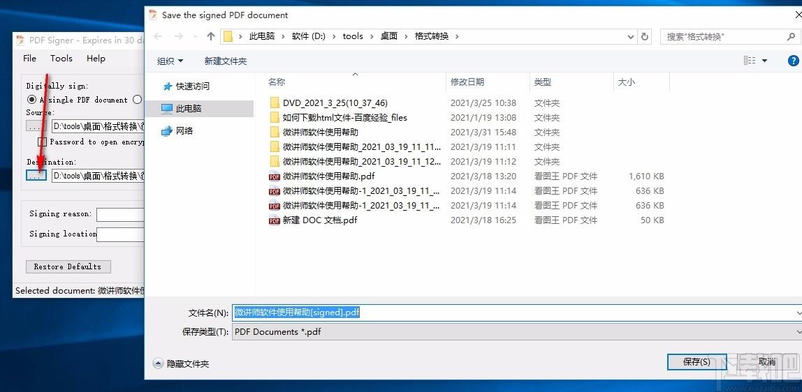This screenshot has height=392, width=802.
Task: Click the DVD_2021_3_25(10_37_46) folder icon
Action: (x=274, y=103)
